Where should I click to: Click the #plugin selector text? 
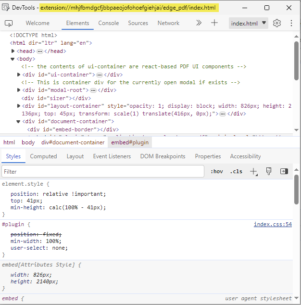click(13, 224)
